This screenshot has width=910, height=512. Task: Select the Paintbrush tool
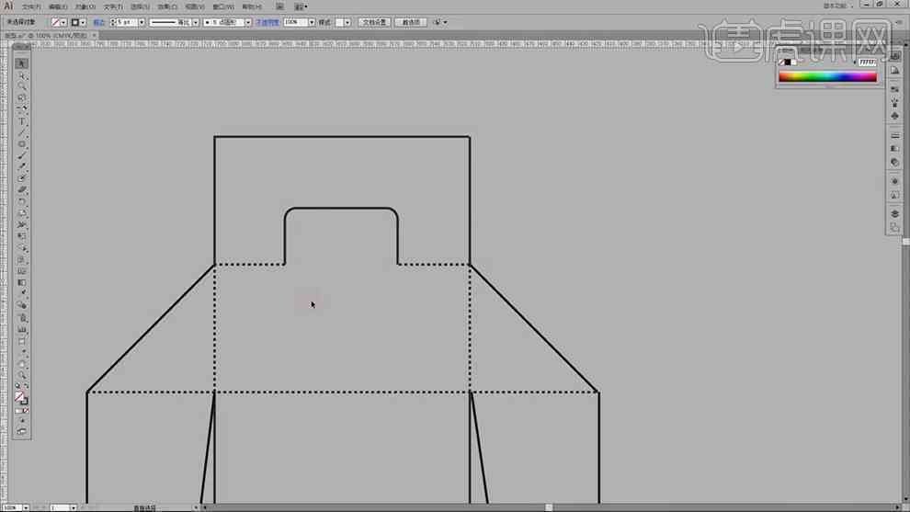point(22,155)
